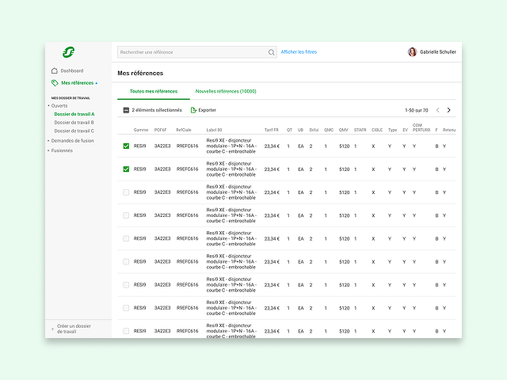Screen dimensions: 507x380
Task: Check the fourth row checkbox
Action: coord(126,215)
